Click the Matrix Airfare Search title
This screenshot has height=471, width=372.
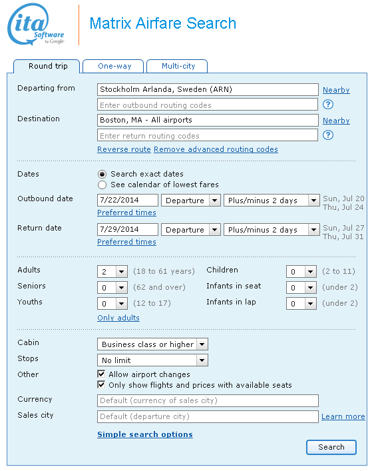tap(163, 23)
